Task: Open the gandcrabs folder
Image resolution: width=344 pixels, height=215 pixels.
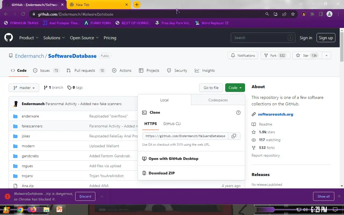Action: (30, 156)
